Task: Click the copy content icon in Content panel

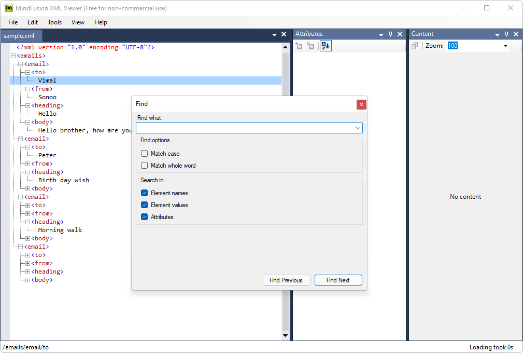Action: [415, 46]
